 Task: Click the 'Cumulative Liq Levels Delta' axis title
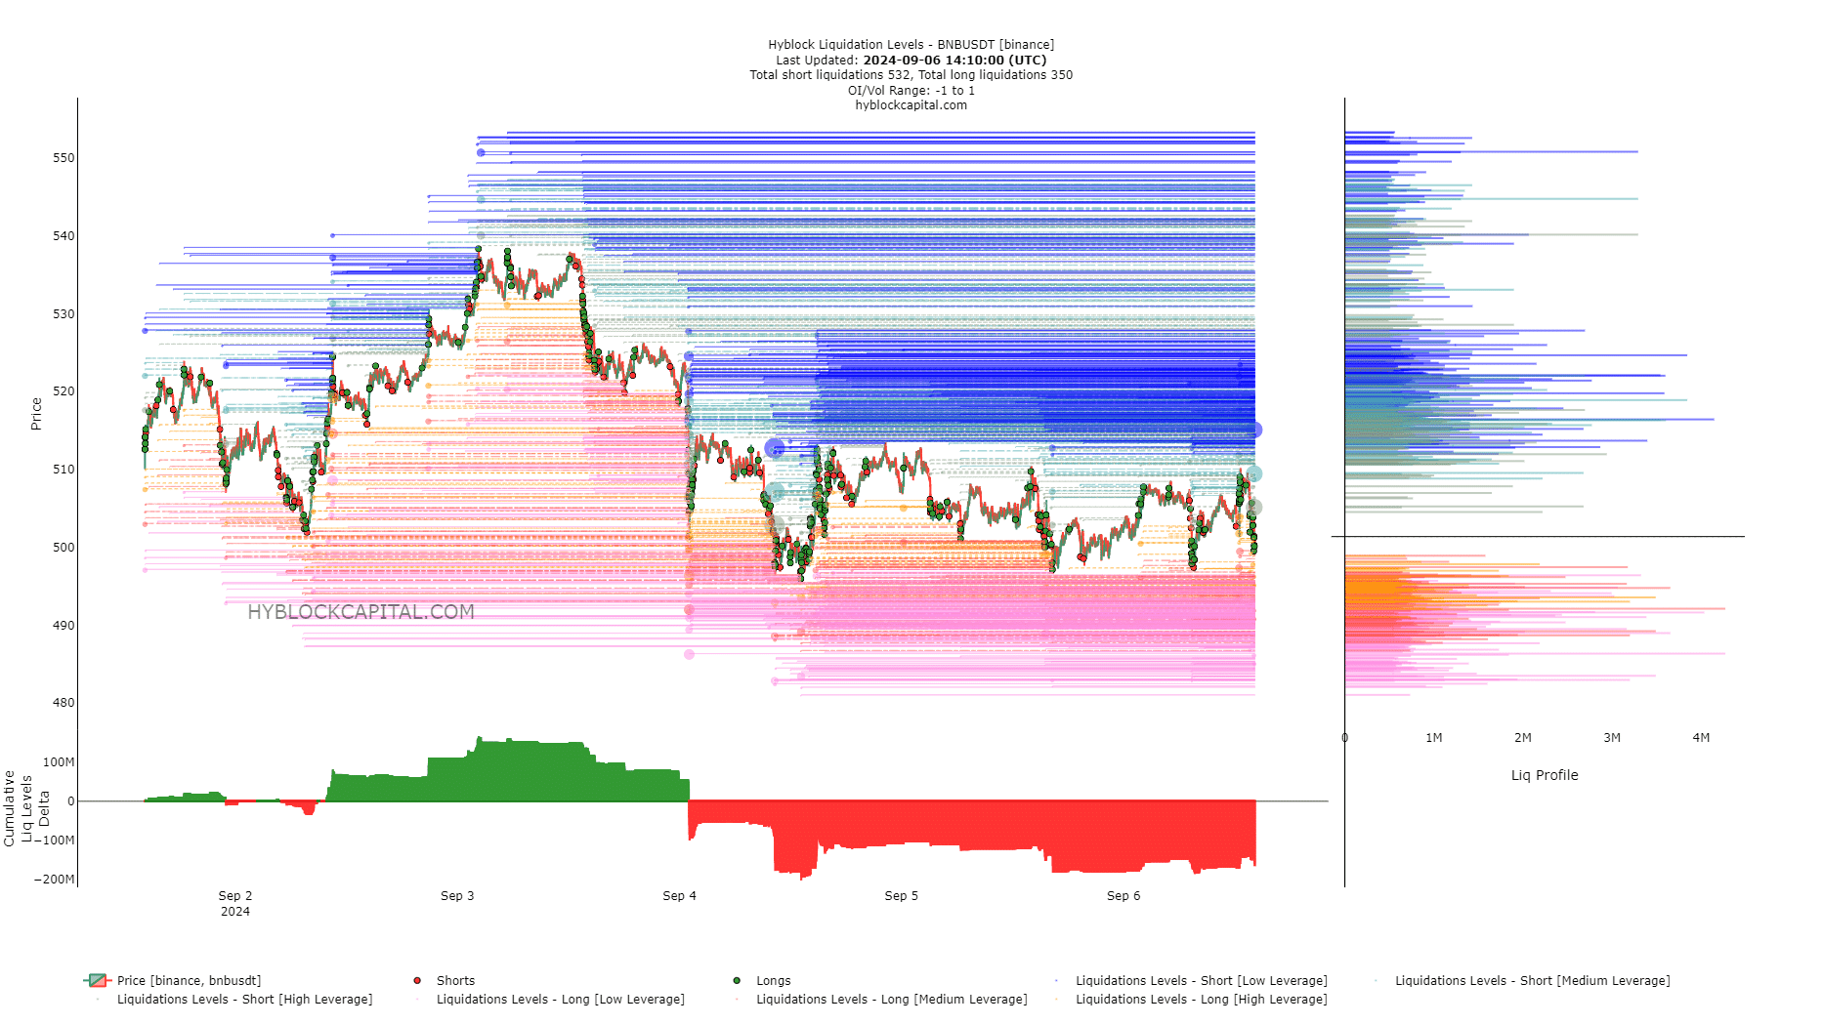(x=26, y=808)
